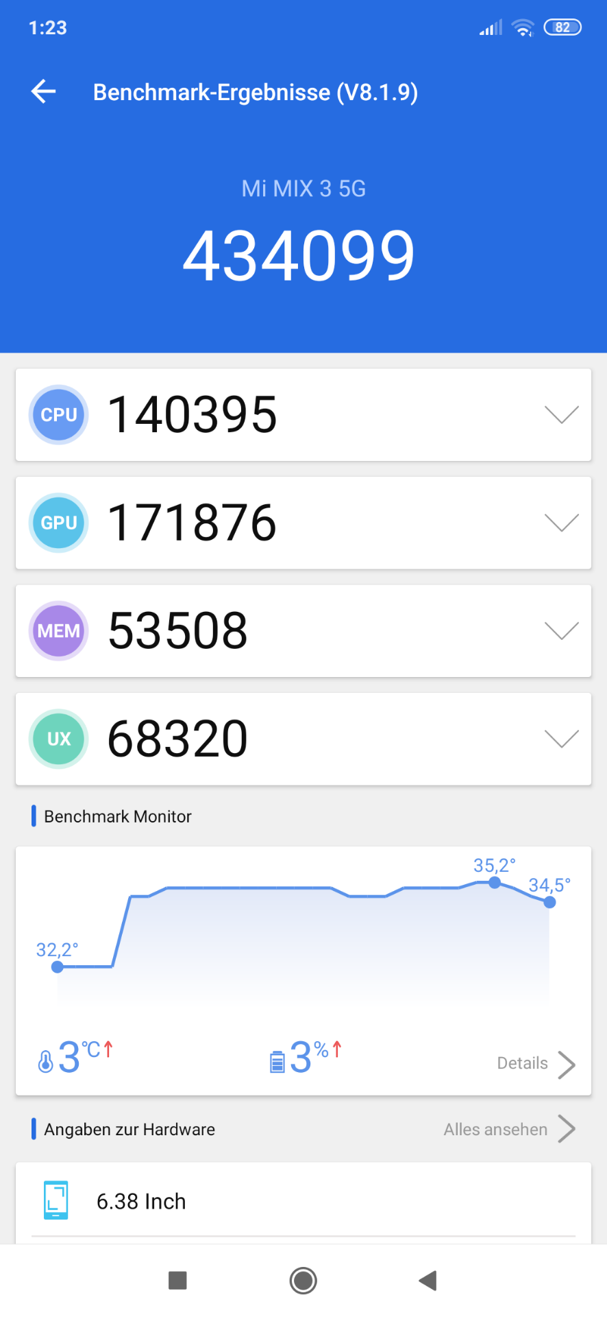Tap the 1:23 clock in status bar

(x=48, y=28)
